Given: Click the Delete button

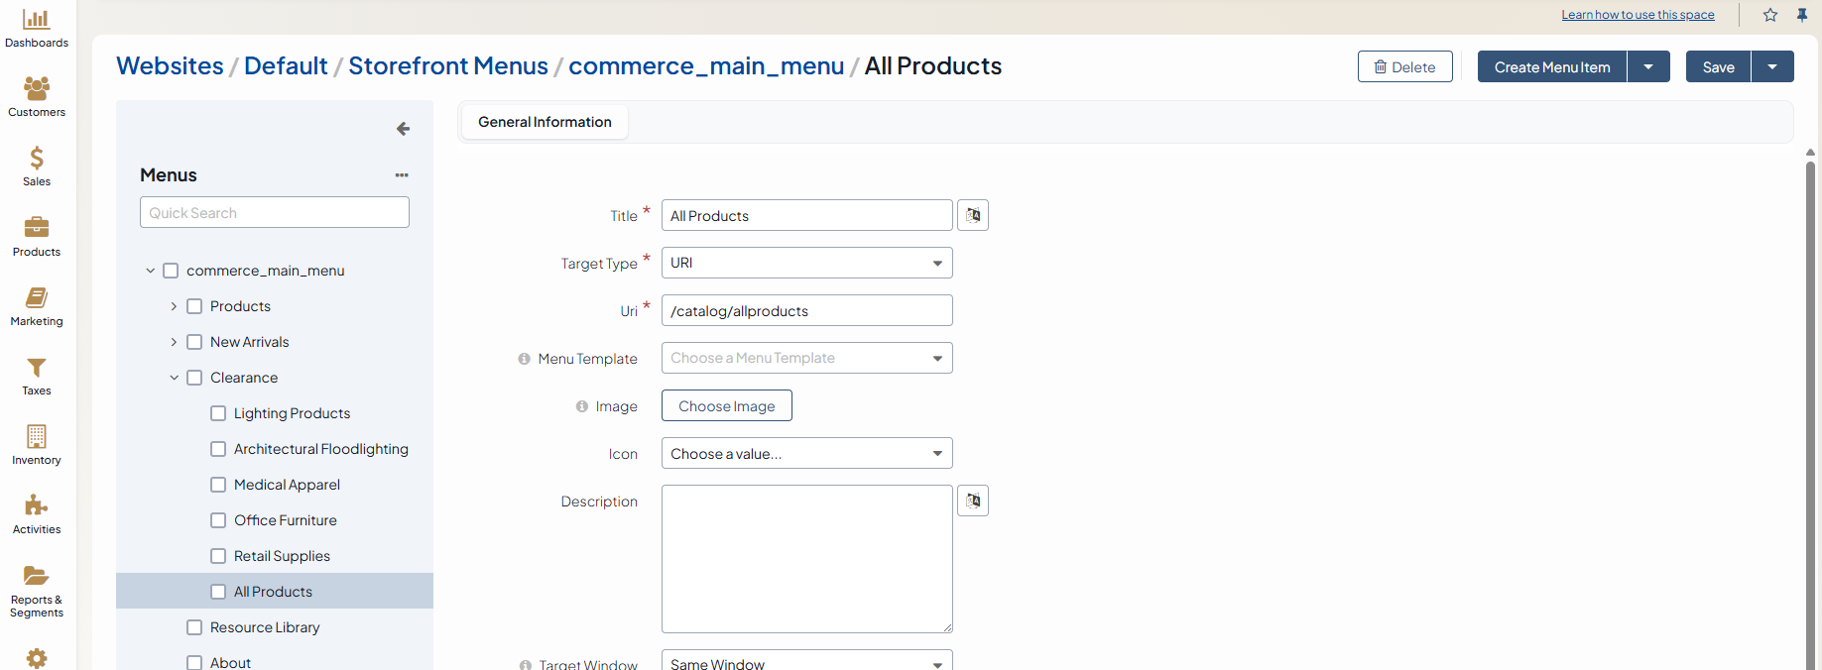Looking at the screenshot, I should [1404, 66].
